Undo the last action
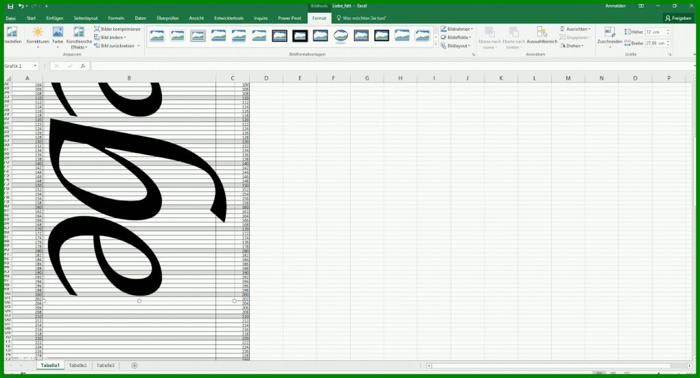Image resolution: width=700 pixels, height=378 pixels. point(21,6)
